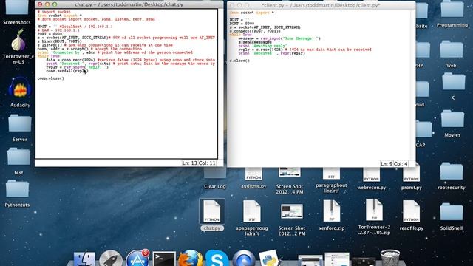Open Python IDLE icon in dock
The height and width of the screenshot is (266, 473).
pyautogui.click(x=269, y=258)
